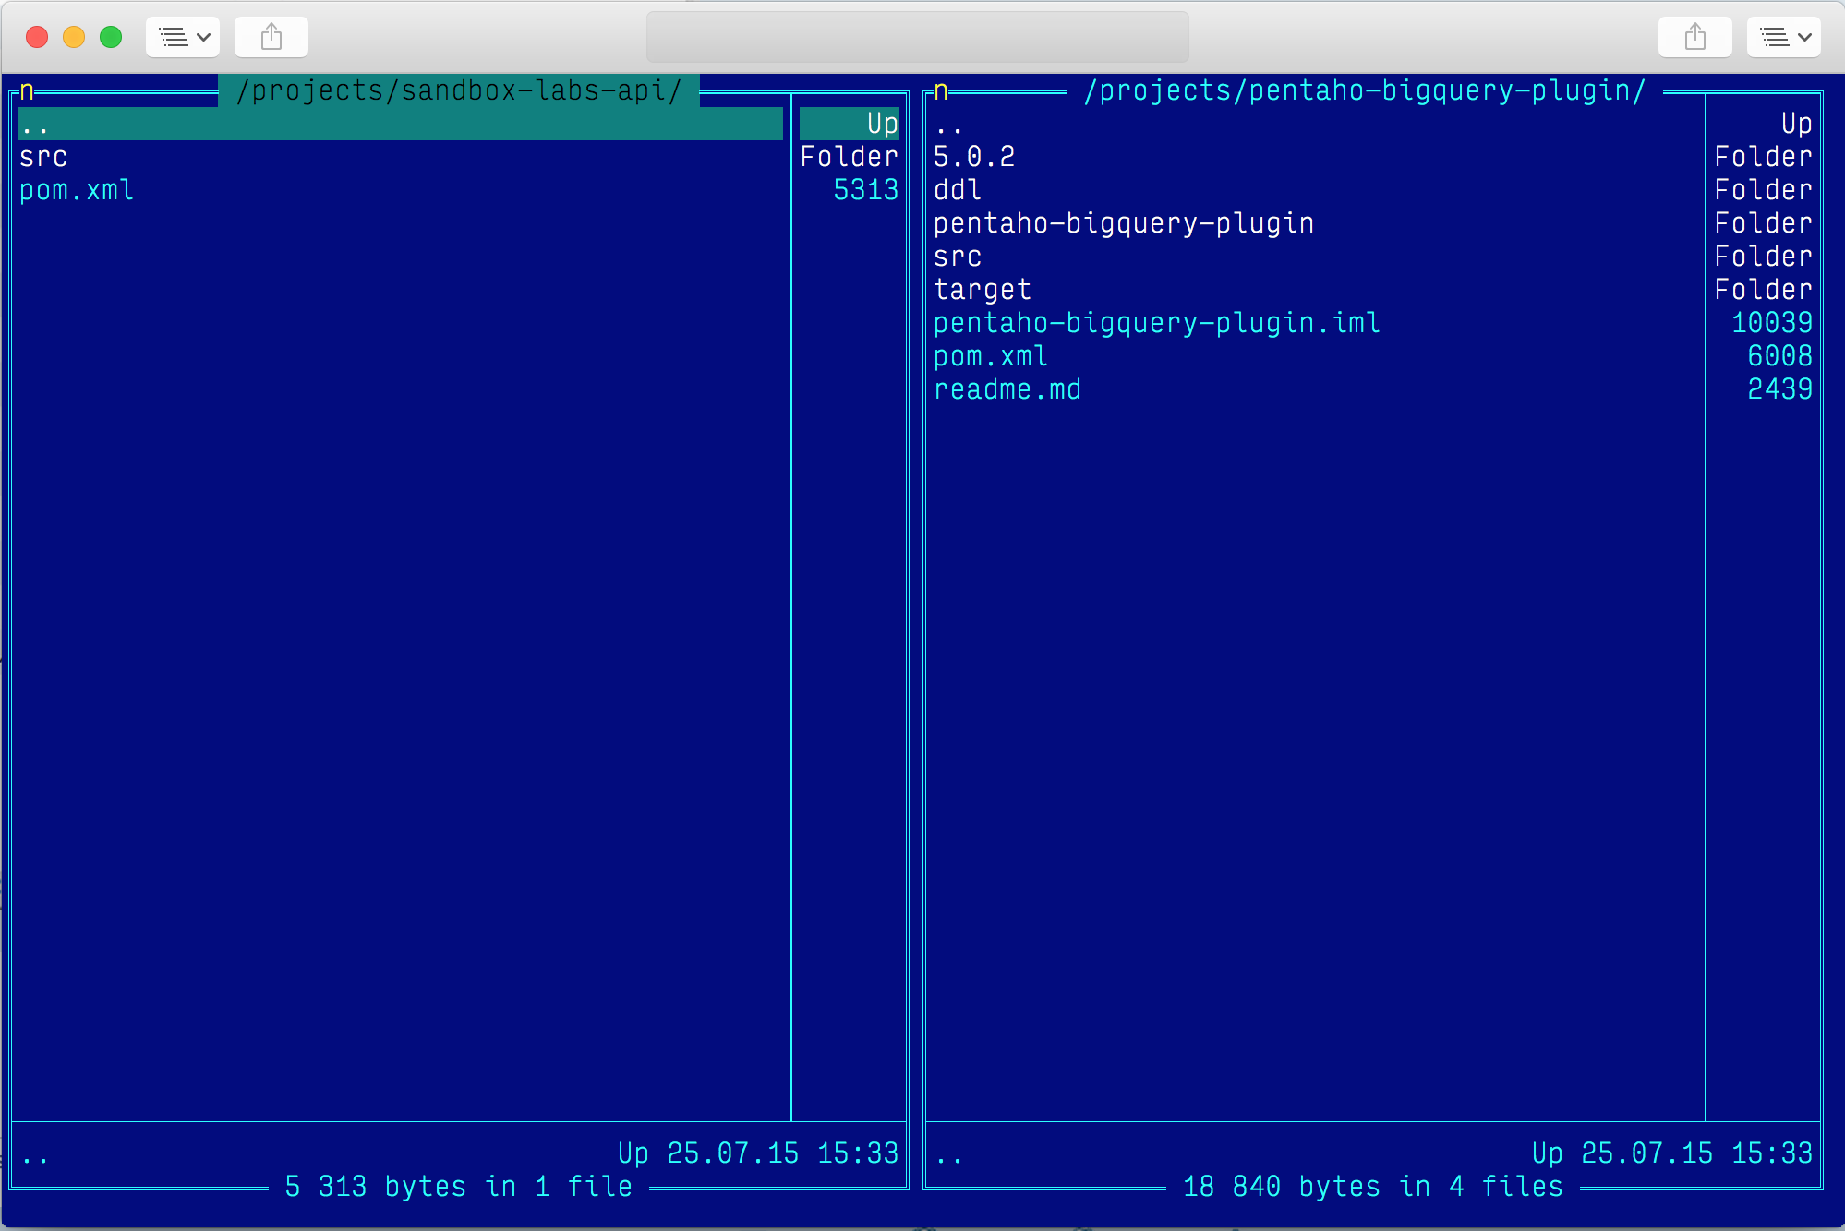Select the readme.md file
The width and height of the screenshot is (1845, 1231).
tap(1007, 389)
